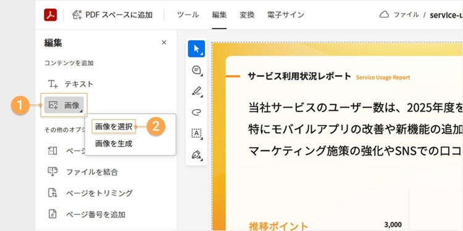Open the 電子サイン menu

coord(286,15)
